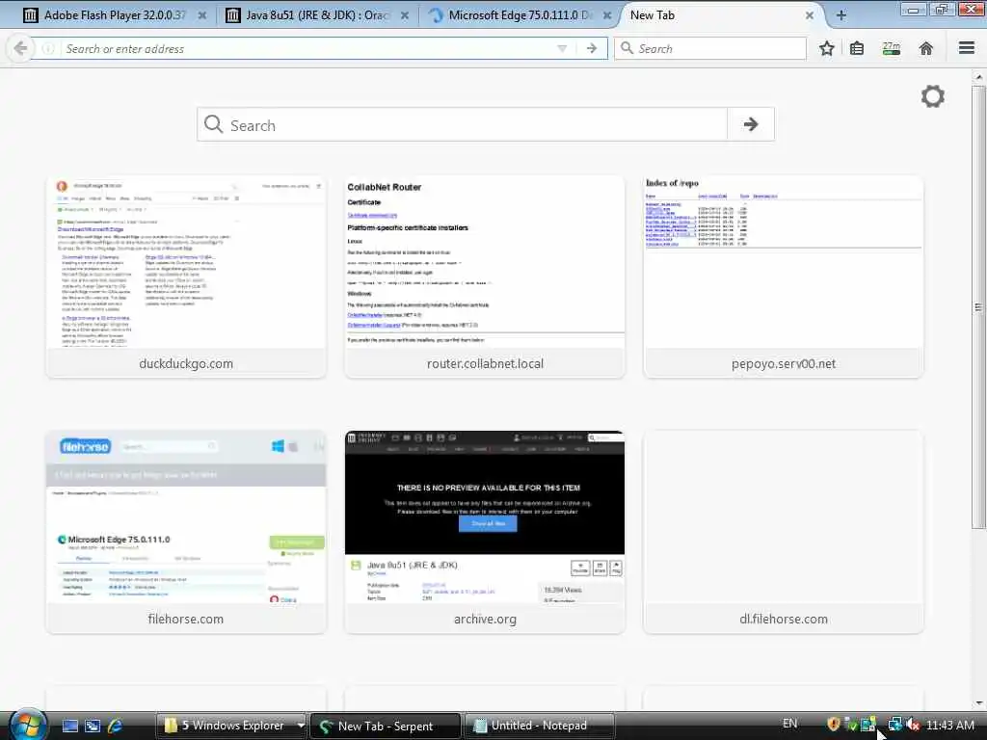
Task: Click the network tray icon
Action: click(894, 725)
